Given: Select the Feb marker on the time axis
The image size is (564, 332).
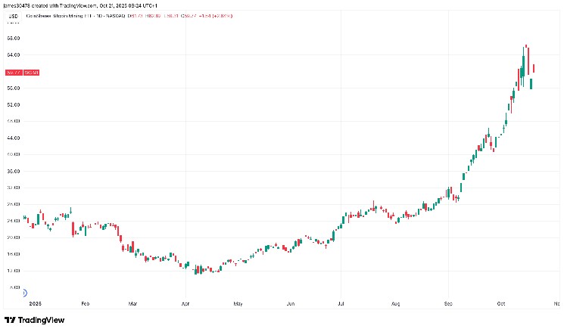Looking at the screenshot, I should click(x=85, y=303).
